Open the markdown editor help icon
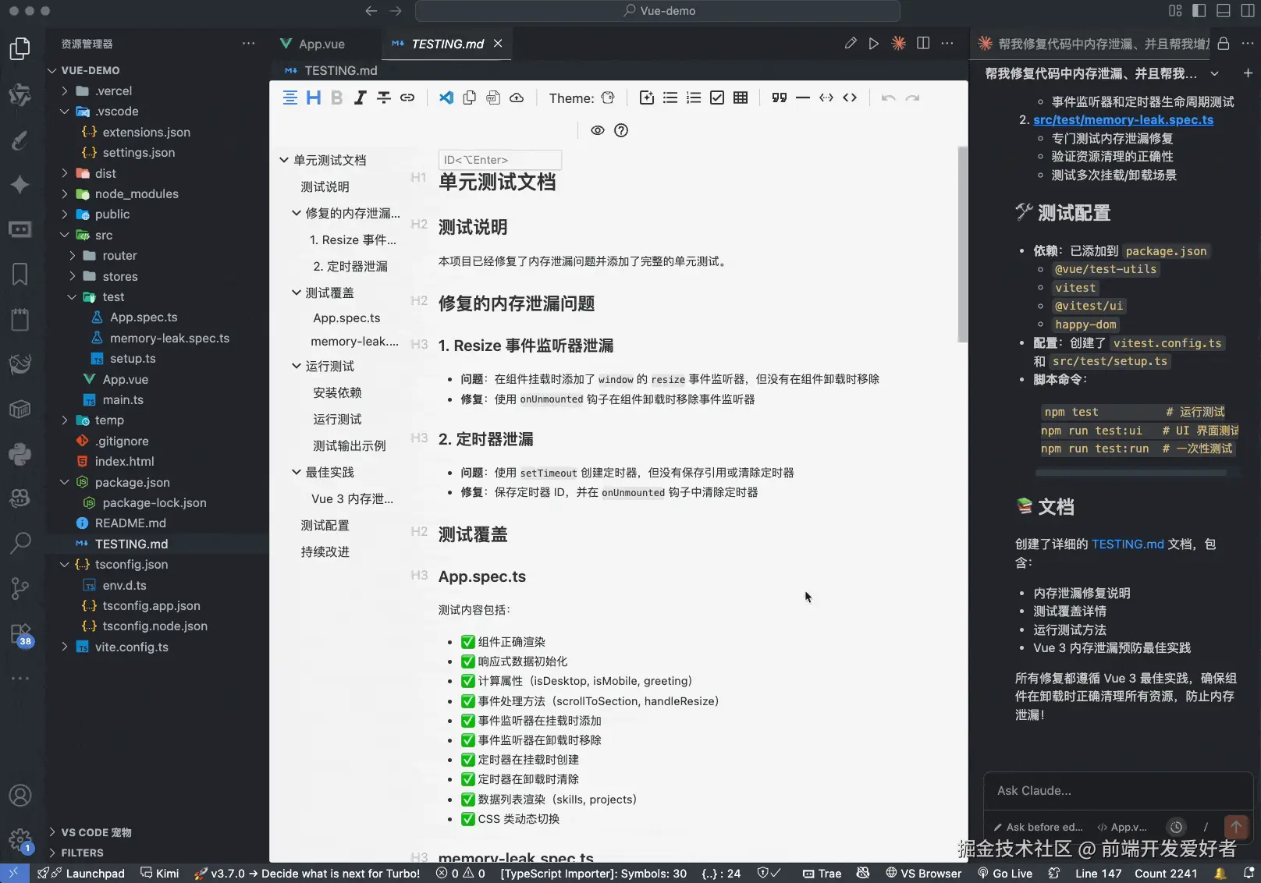Screen dimensions: 1261x883 [621, 130]
